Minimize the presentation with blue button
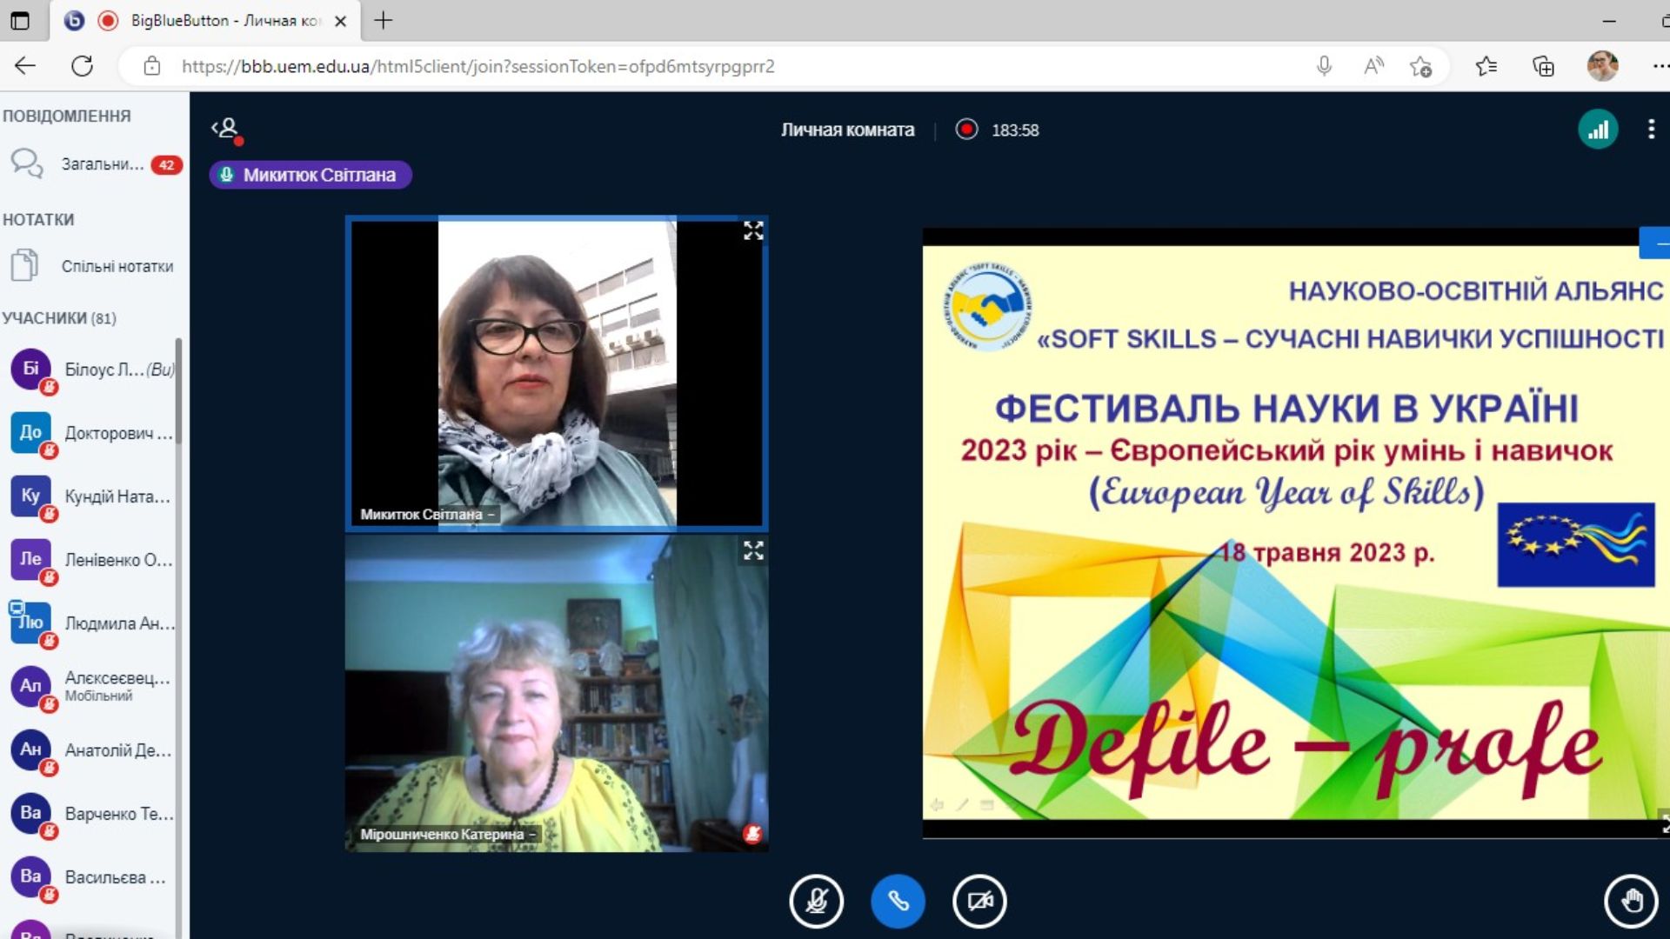This screenshot has width=1670, height=939. tap(1656, 243)
